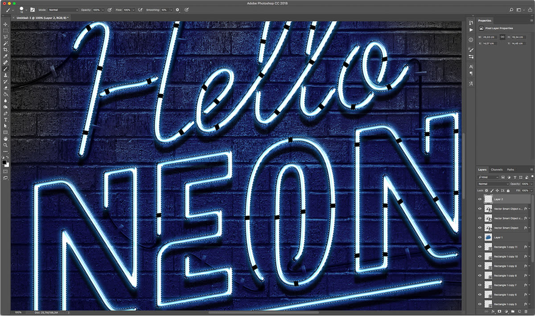Select the Paint Bucket tool
This screenshot has width=535, height=316.
click(x=5, y=94)
